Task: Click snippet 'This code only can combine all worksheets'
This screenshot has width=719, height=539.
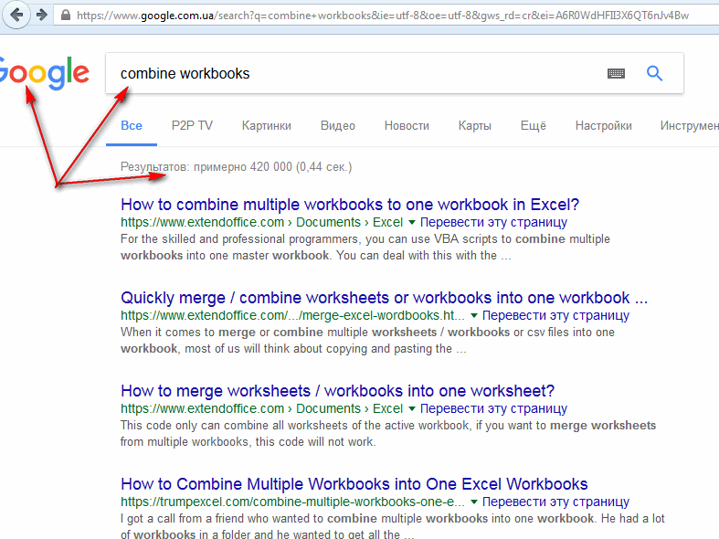Action: coord(388,434)
